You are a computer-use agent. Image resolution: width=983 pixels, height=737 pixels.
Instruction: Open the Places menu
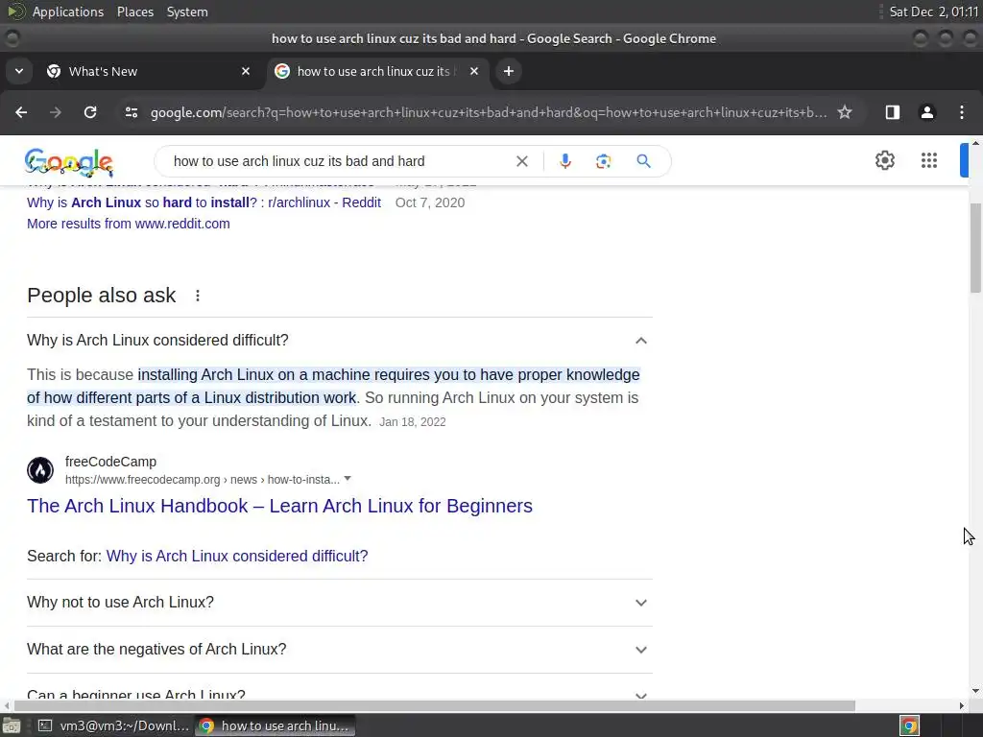pyautogui.click(x=135, y=12)
